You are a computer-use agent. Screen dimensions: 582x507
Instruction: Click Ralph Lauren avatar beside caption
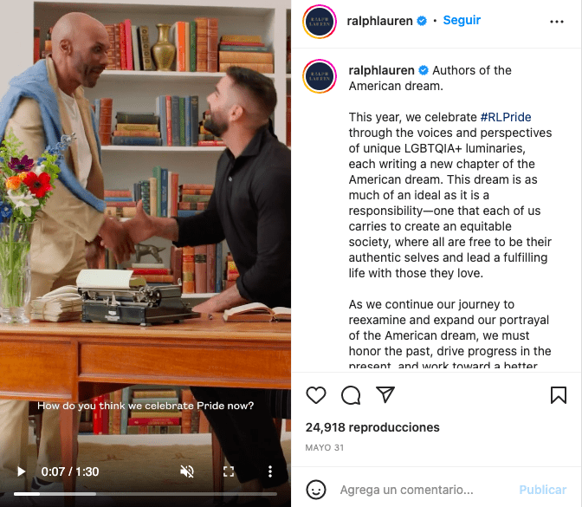tap(320, 76)
